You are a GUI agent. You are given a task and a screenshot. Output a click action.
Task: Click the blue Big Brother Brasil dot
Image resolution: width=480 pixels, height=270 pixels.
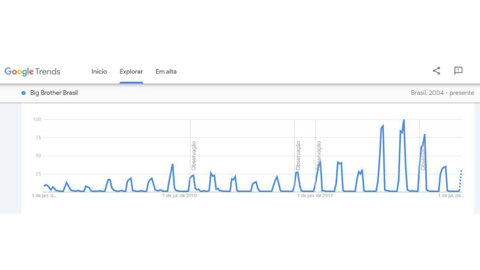[24, 93]
